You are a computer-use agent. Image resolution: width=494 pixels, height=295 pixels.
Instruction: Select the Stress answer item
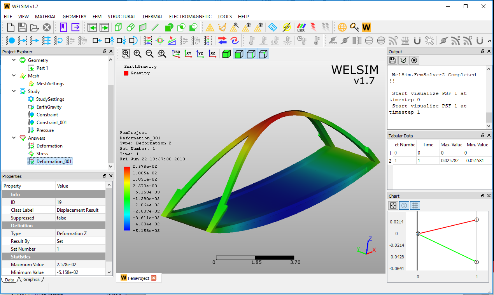point(42,153)
